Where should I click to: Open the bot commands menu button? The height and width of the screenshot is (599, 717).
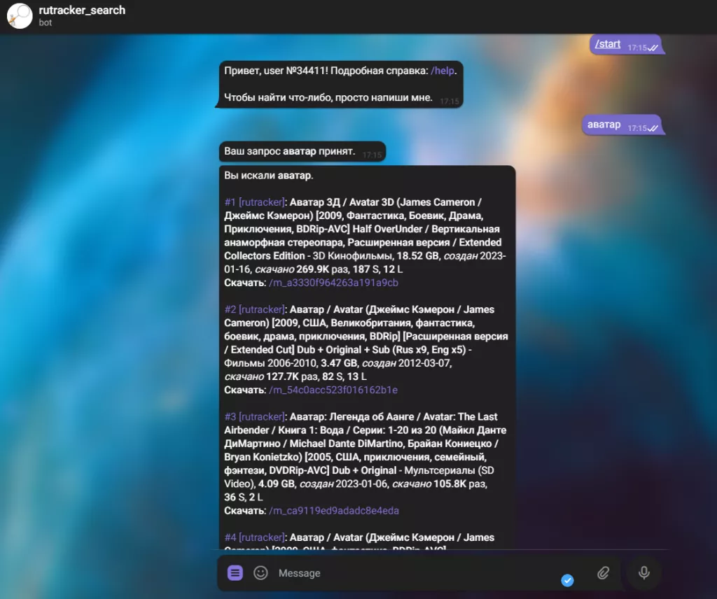click(x=235, y=572)
